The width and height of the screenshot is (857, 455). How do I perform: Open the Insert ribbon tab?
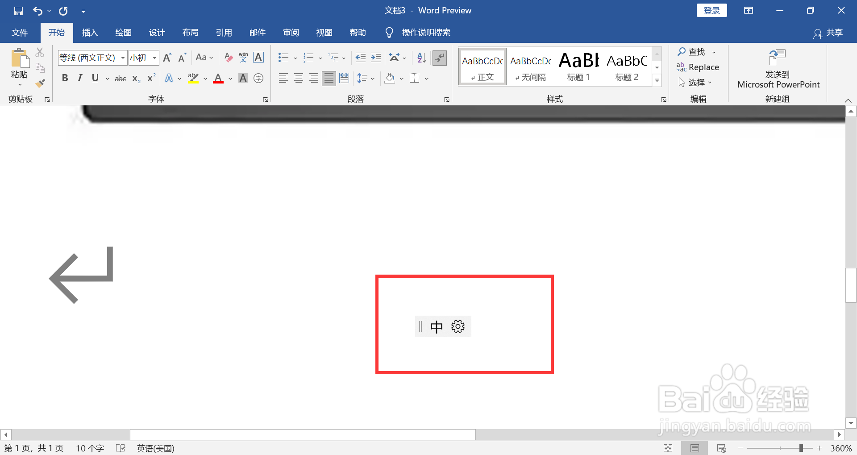90,33
